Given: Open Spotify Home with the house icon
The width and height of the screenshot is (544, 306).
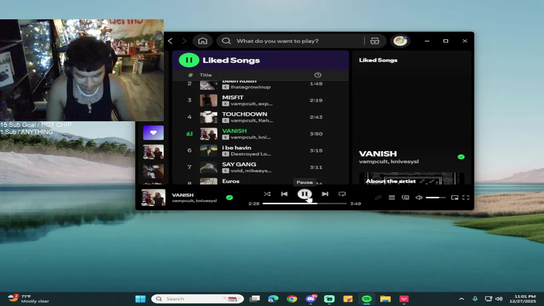Looking at the screenshot, I should point(203,41).
